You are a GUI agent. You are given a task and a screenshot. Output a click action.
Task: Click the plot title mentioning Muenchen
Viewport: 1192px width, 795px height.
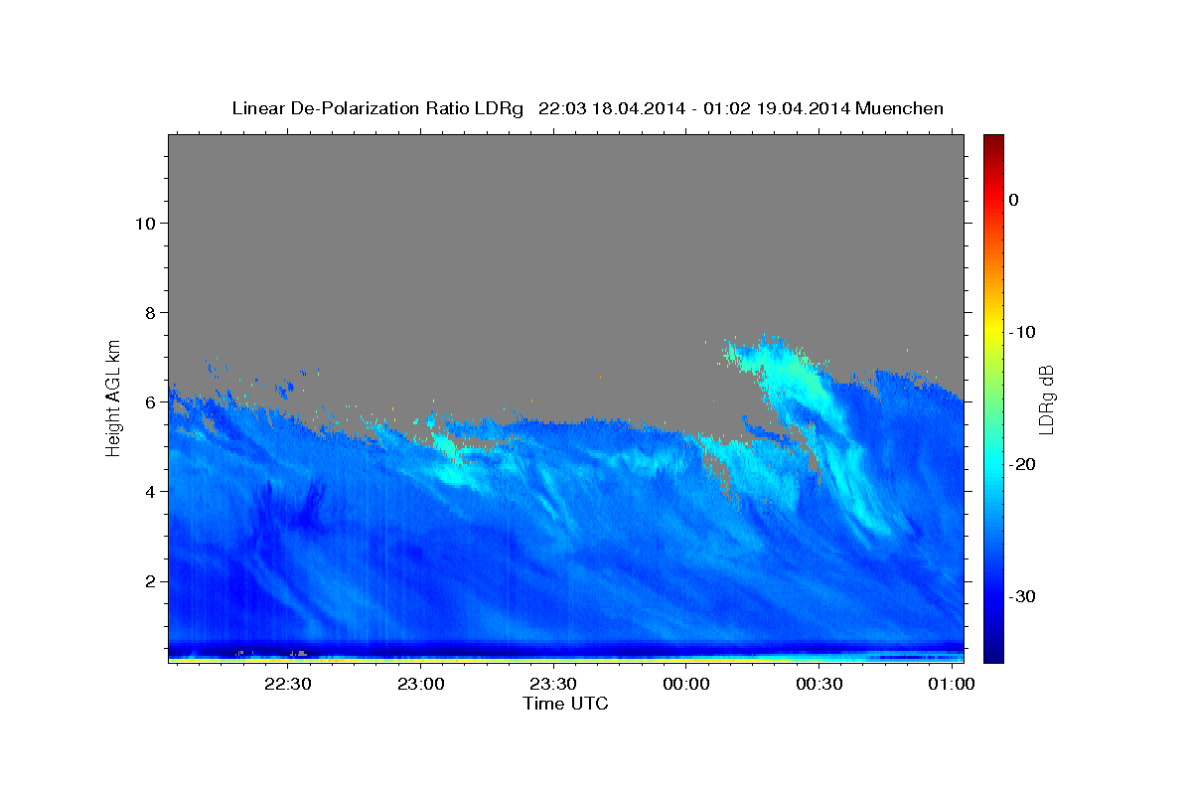(x=587, y=108)
